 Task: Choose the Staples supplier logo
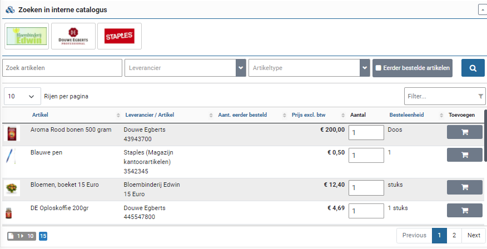[119, 36]
